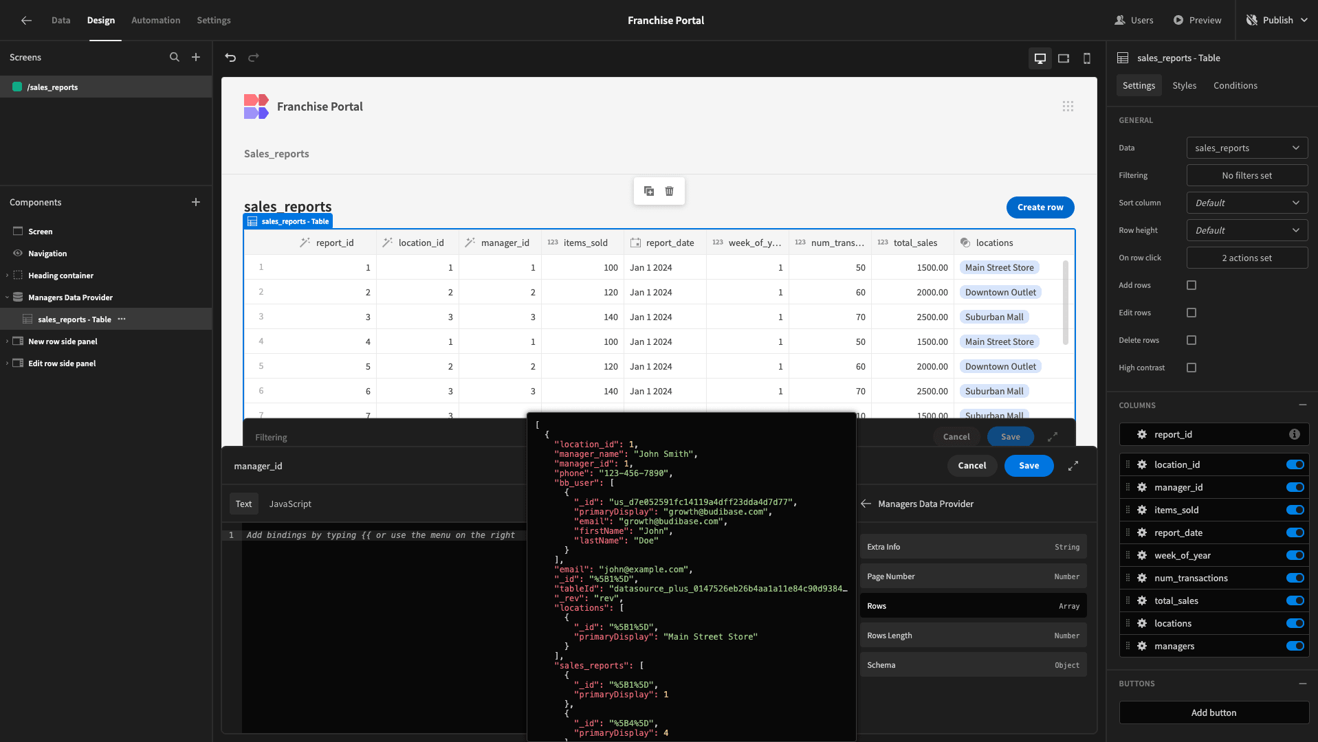
Task: Open the Sort column dropdown
Action: pos(1246,203)
